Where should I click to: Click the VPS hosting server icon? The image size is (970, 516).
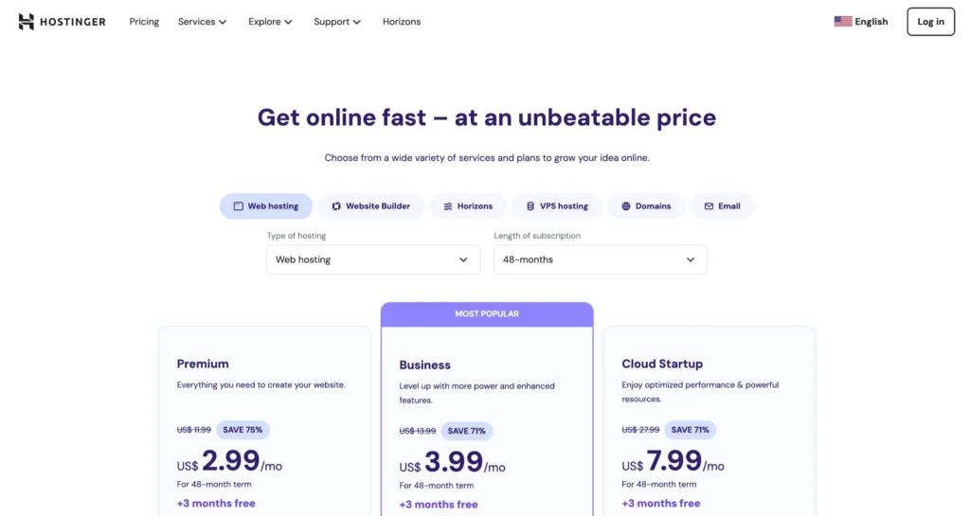(530, 206)
